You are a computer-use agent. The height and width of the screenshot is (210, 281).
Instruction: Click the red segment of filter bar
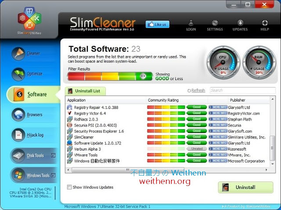click(x=76, y=76)
